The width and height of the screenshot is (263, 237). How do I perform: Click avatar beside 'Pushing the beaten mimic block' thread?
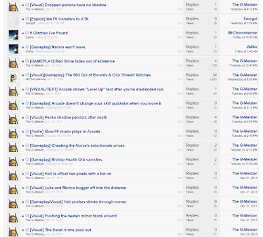13,217
